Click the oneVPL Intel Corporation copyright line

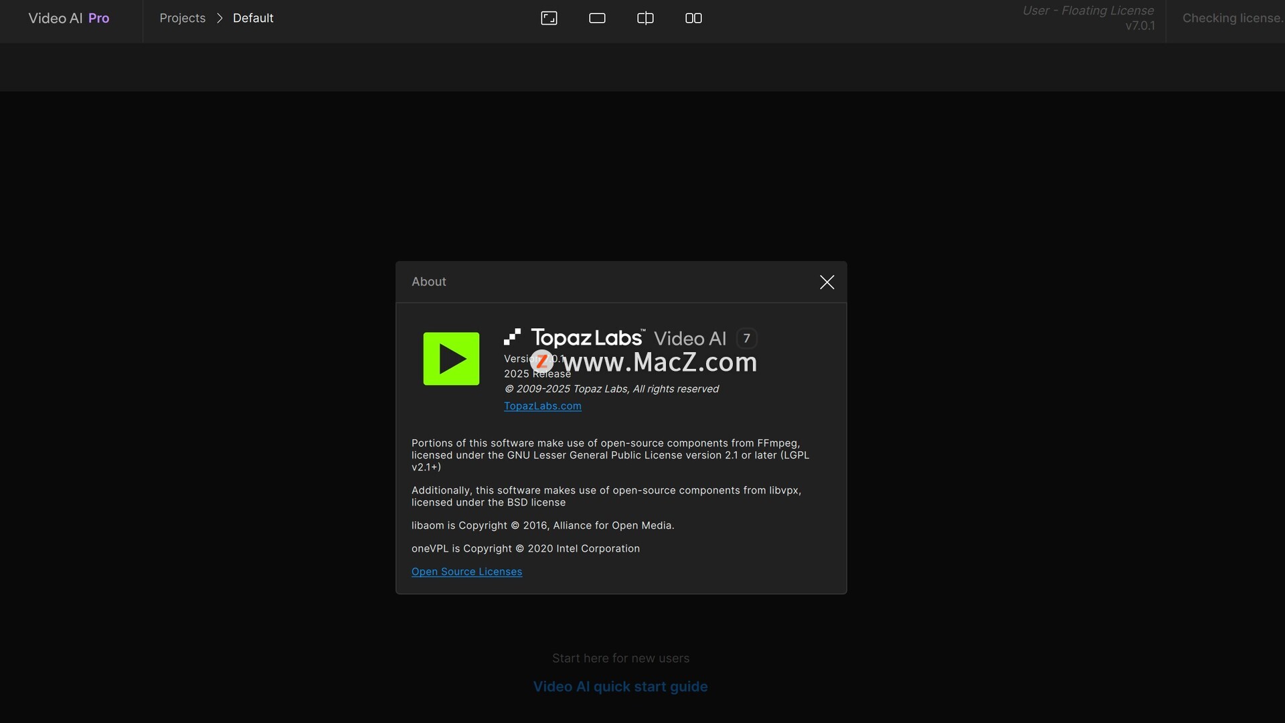(x=525, y=549)
